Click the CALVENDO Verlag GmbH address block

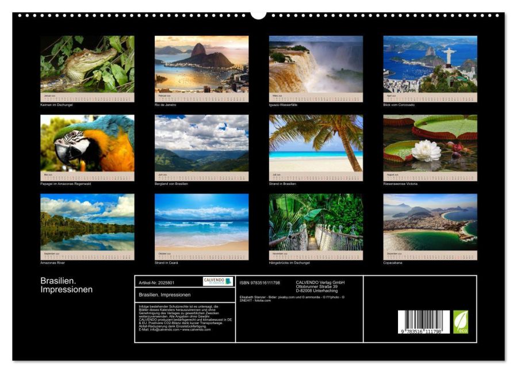(x=320, y=287)
